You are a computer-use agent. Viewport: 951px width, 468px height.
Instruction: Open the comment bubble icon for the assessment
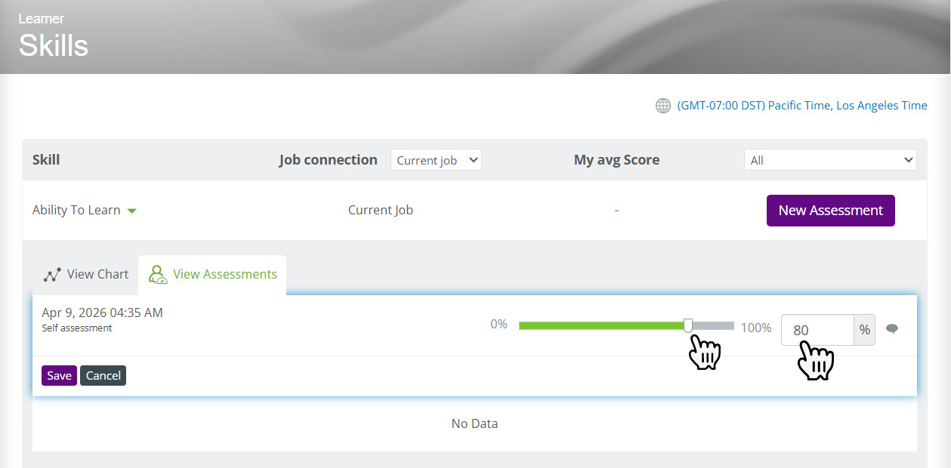click(x=892, y=328)
